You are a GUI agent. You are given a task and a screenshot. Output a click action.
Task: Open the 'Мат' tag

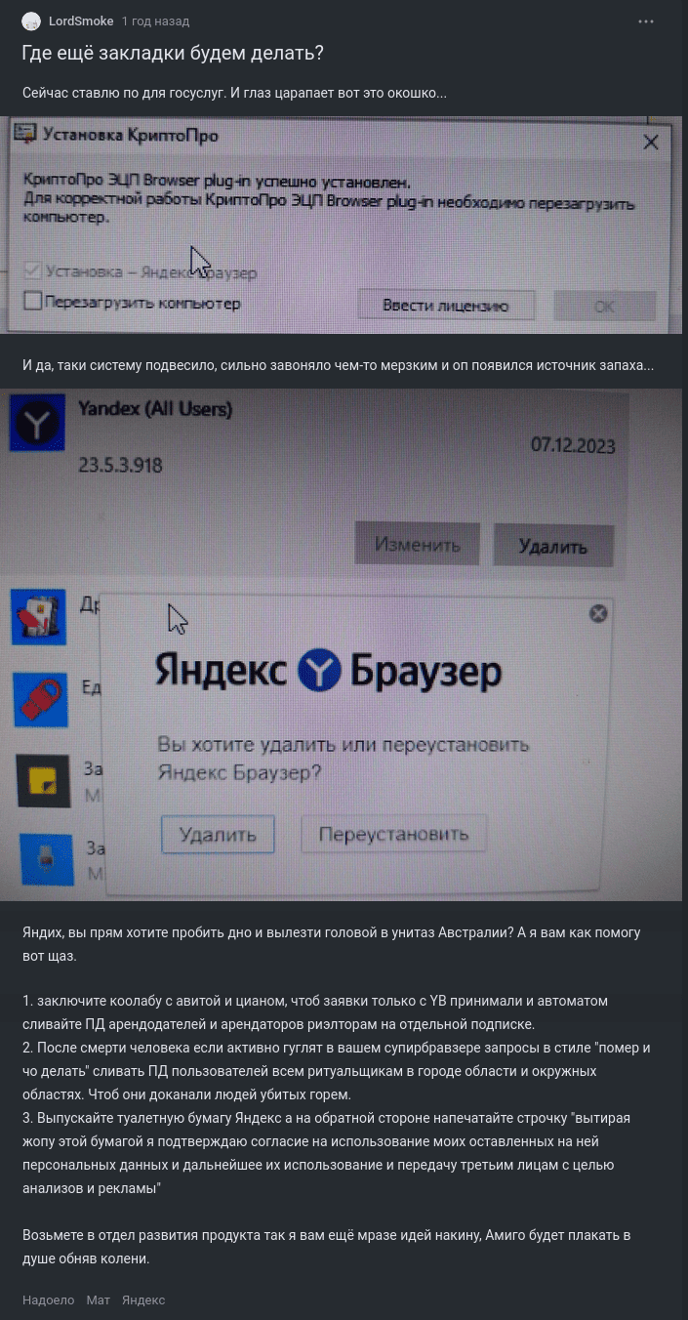(99, 1299)
